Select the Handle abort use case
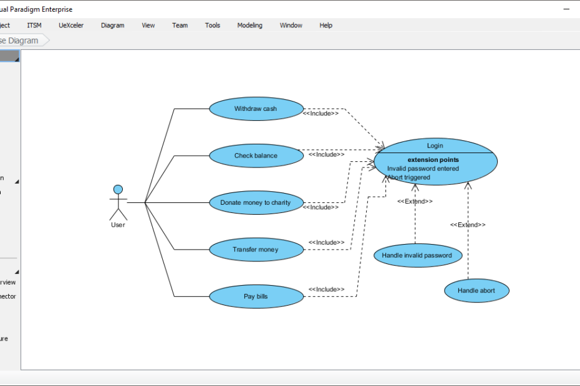This screenshot has height=386, width=580. [476, 290]
